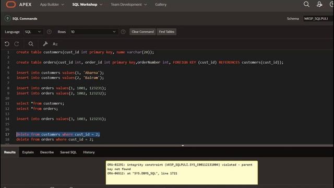Viewport: 334px width, 188px height.
Task: Click line number 14 in gutter
Action: [7, 119]
